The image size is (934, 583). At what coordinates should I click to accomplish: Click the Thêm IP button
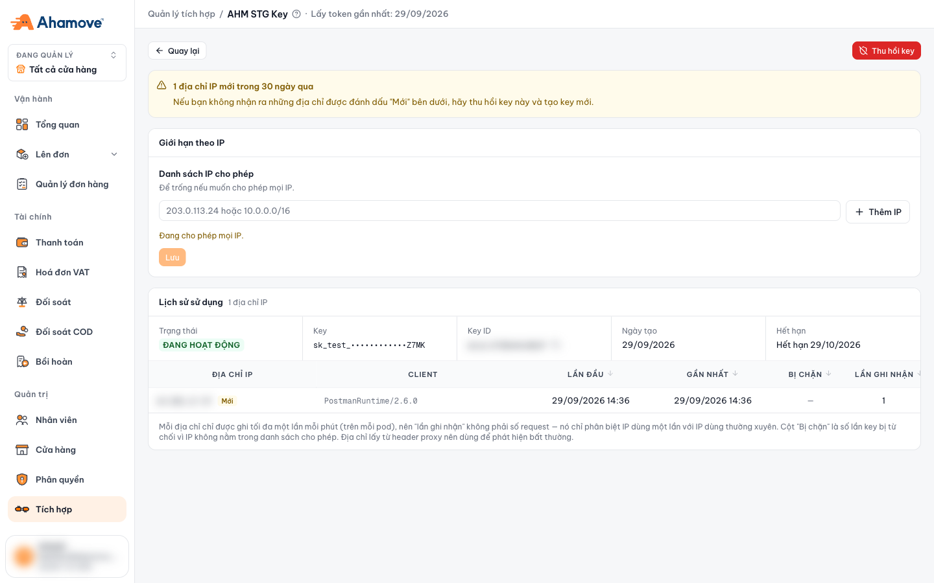point(878,212)
